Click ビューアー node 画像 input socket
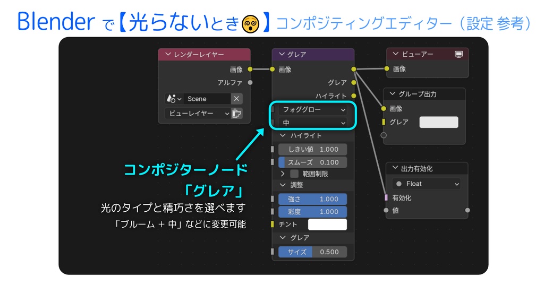Image resolution: width=544 pixels, height=285 pixels. (387, 68)
